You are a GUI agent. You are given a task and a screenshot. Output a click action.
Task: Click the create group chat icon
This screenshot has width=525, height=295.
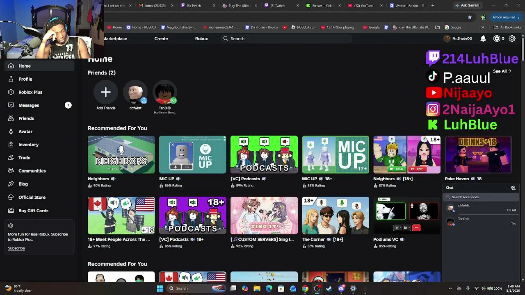pos(513,188)
